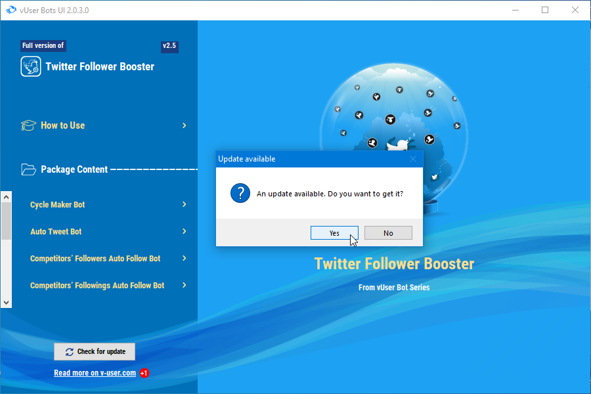Click the Twitter globe illustration
The image size is (591, 394).
(394, 139)
